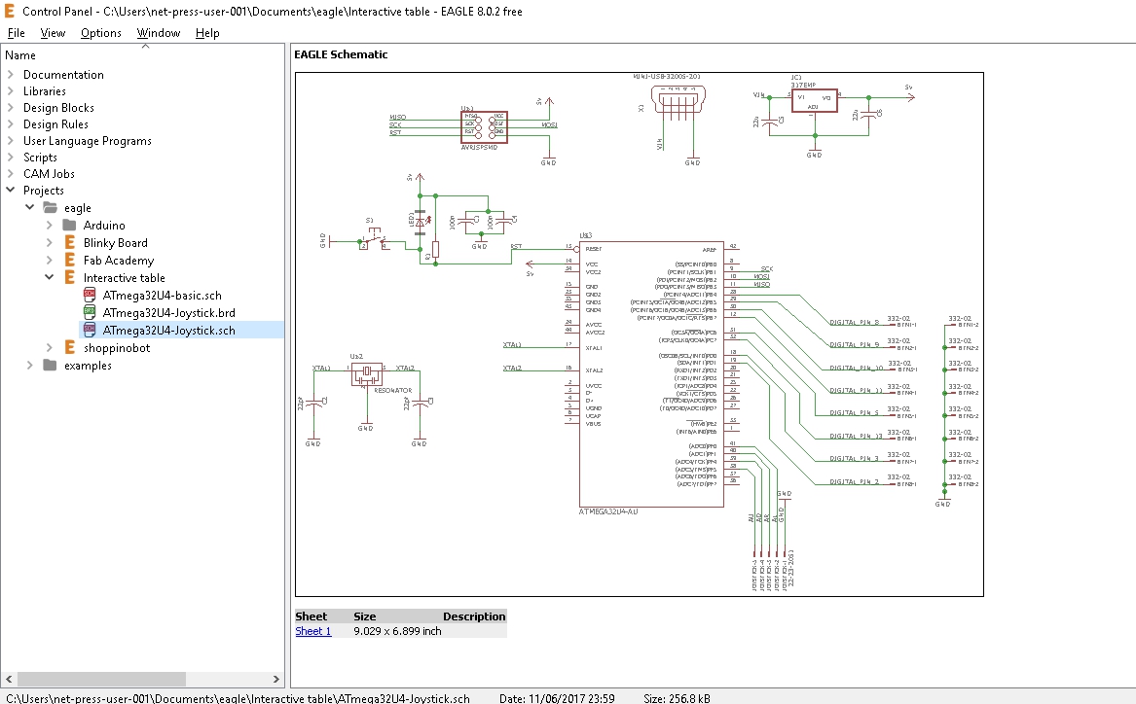Expand the Blinky Board project
The height and width of the screenshot is (704, 1136).
coord(50,242)
